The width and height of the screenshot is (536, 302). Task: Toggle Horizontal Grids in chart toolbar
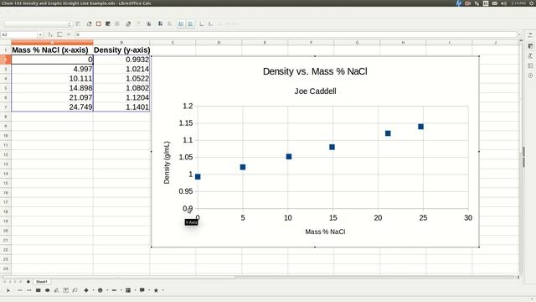pos(181,23)
